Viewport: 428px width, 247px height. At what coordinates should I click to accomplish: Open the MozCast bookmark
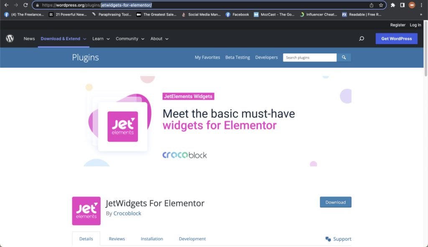click(x=274, y=15)
